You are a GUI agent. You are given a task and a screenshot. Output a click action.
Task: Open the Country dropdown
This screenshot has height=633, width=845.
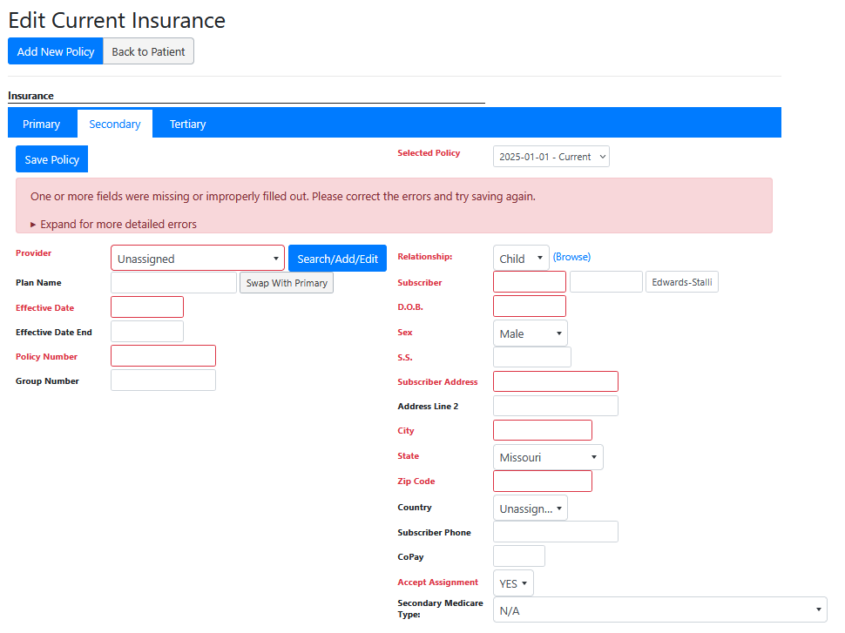[x=530, y=508]
